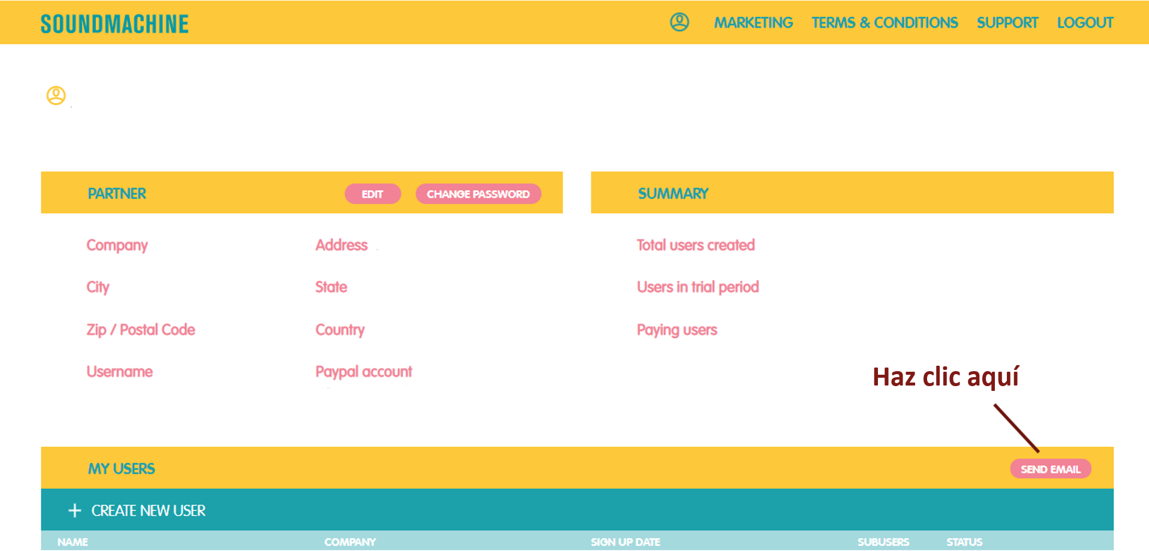Click the Company field label
The image size is (1149, 551).
pos(117,246)
